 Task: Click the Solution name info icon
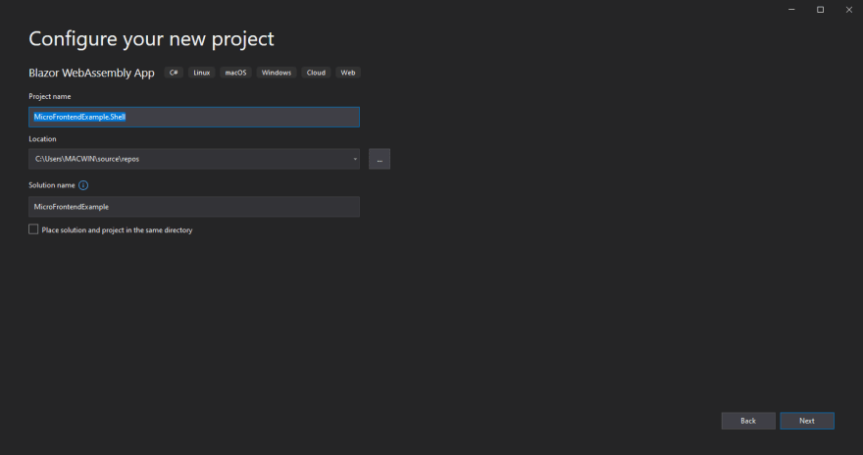point(83,185)
